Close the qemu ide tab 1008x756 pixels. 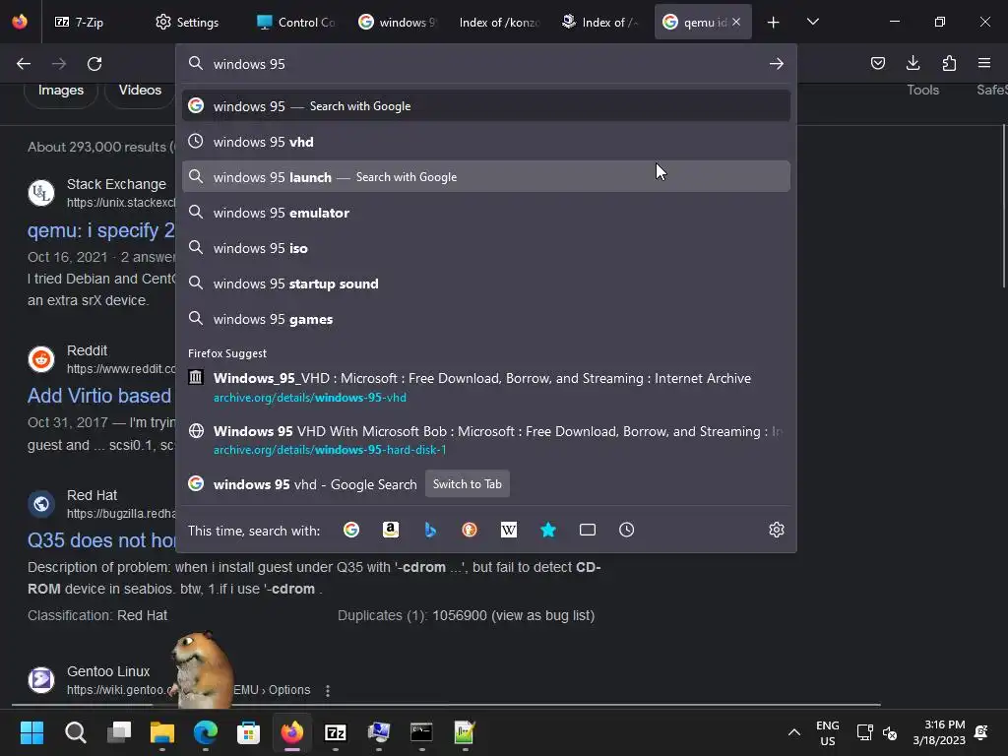[736, 22]
